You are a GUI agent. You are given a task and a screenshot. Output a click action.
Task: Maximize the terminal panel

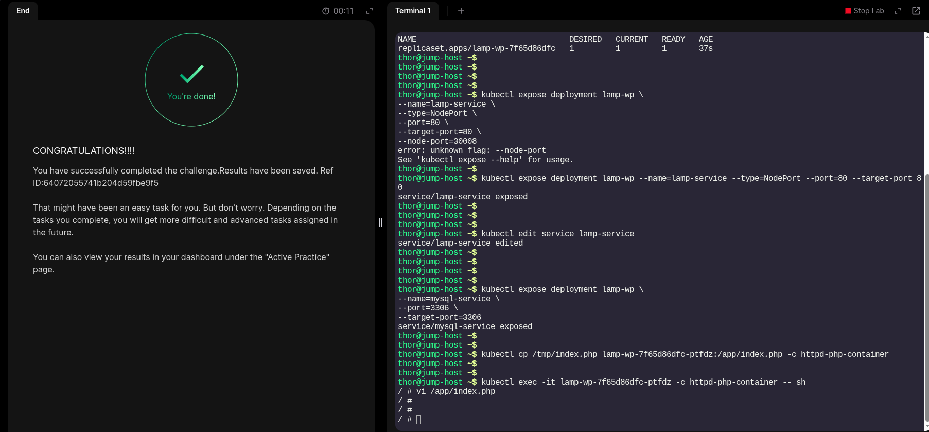pyautogui.click(x=898, y=11)
